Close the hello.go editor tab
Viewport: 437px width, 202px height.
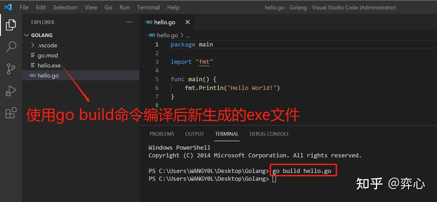coord(188,22)
